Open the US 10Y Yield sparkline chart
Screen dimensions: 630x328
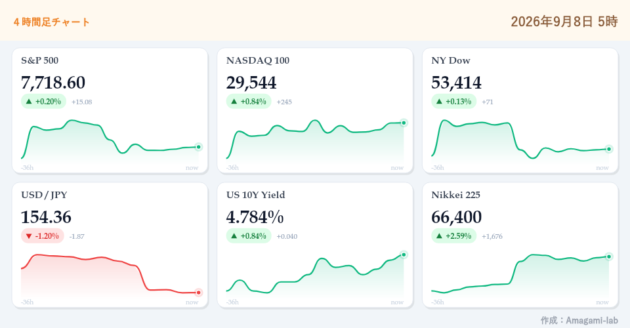click(315, 276)
